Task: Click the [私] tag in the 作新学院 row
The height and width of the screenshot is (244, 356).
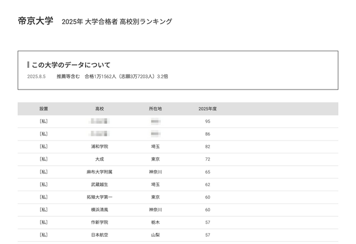Action: tap(43, 222)
